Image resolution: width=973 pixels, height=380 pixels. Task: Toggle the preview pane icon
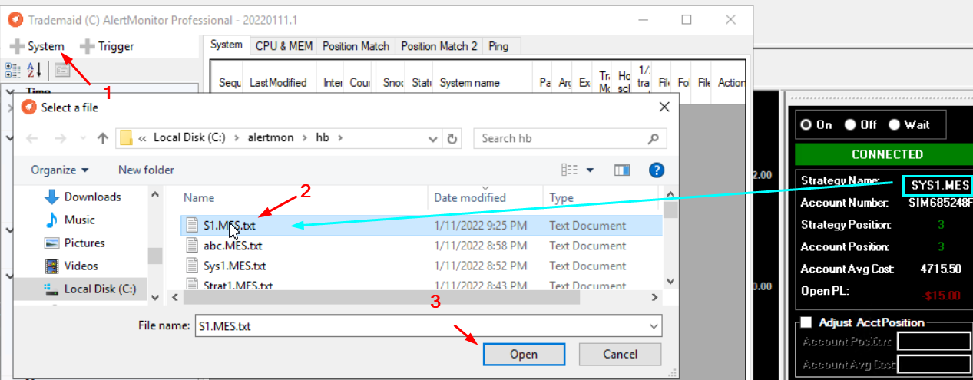[x=621, y=170]
